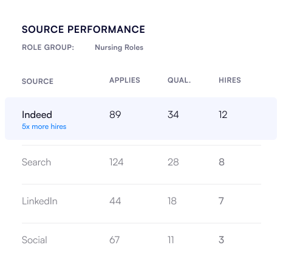Click LinkedIn's 18 qualified value
283x270 pixels.
click(172, 201)
